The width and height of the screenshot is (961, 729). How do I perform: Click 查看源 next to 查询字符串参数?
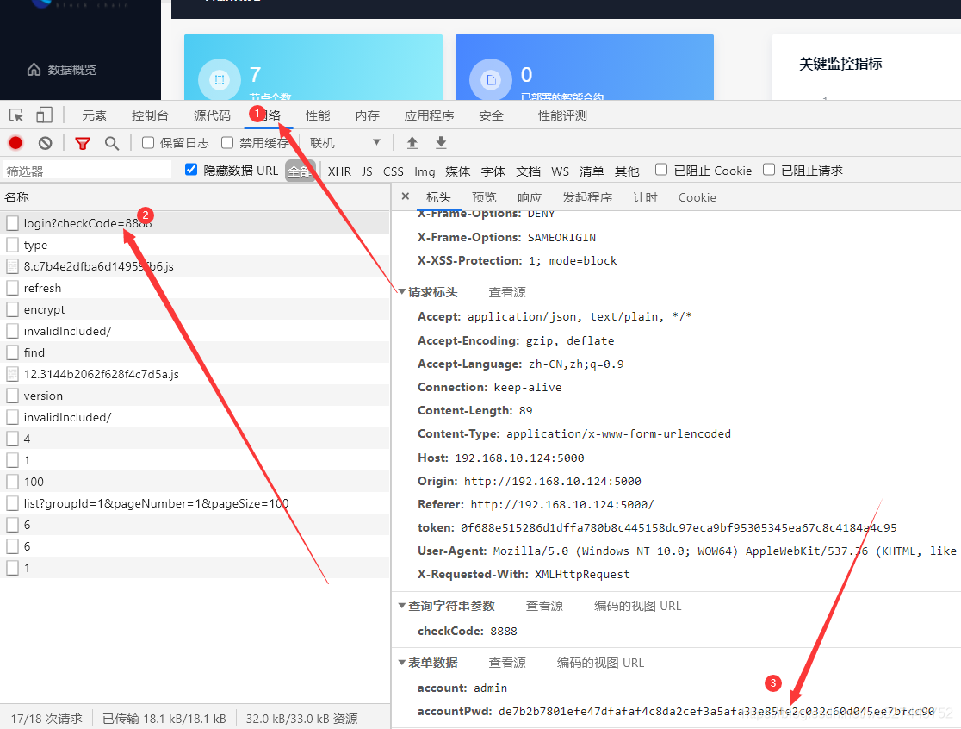(544, 606)
